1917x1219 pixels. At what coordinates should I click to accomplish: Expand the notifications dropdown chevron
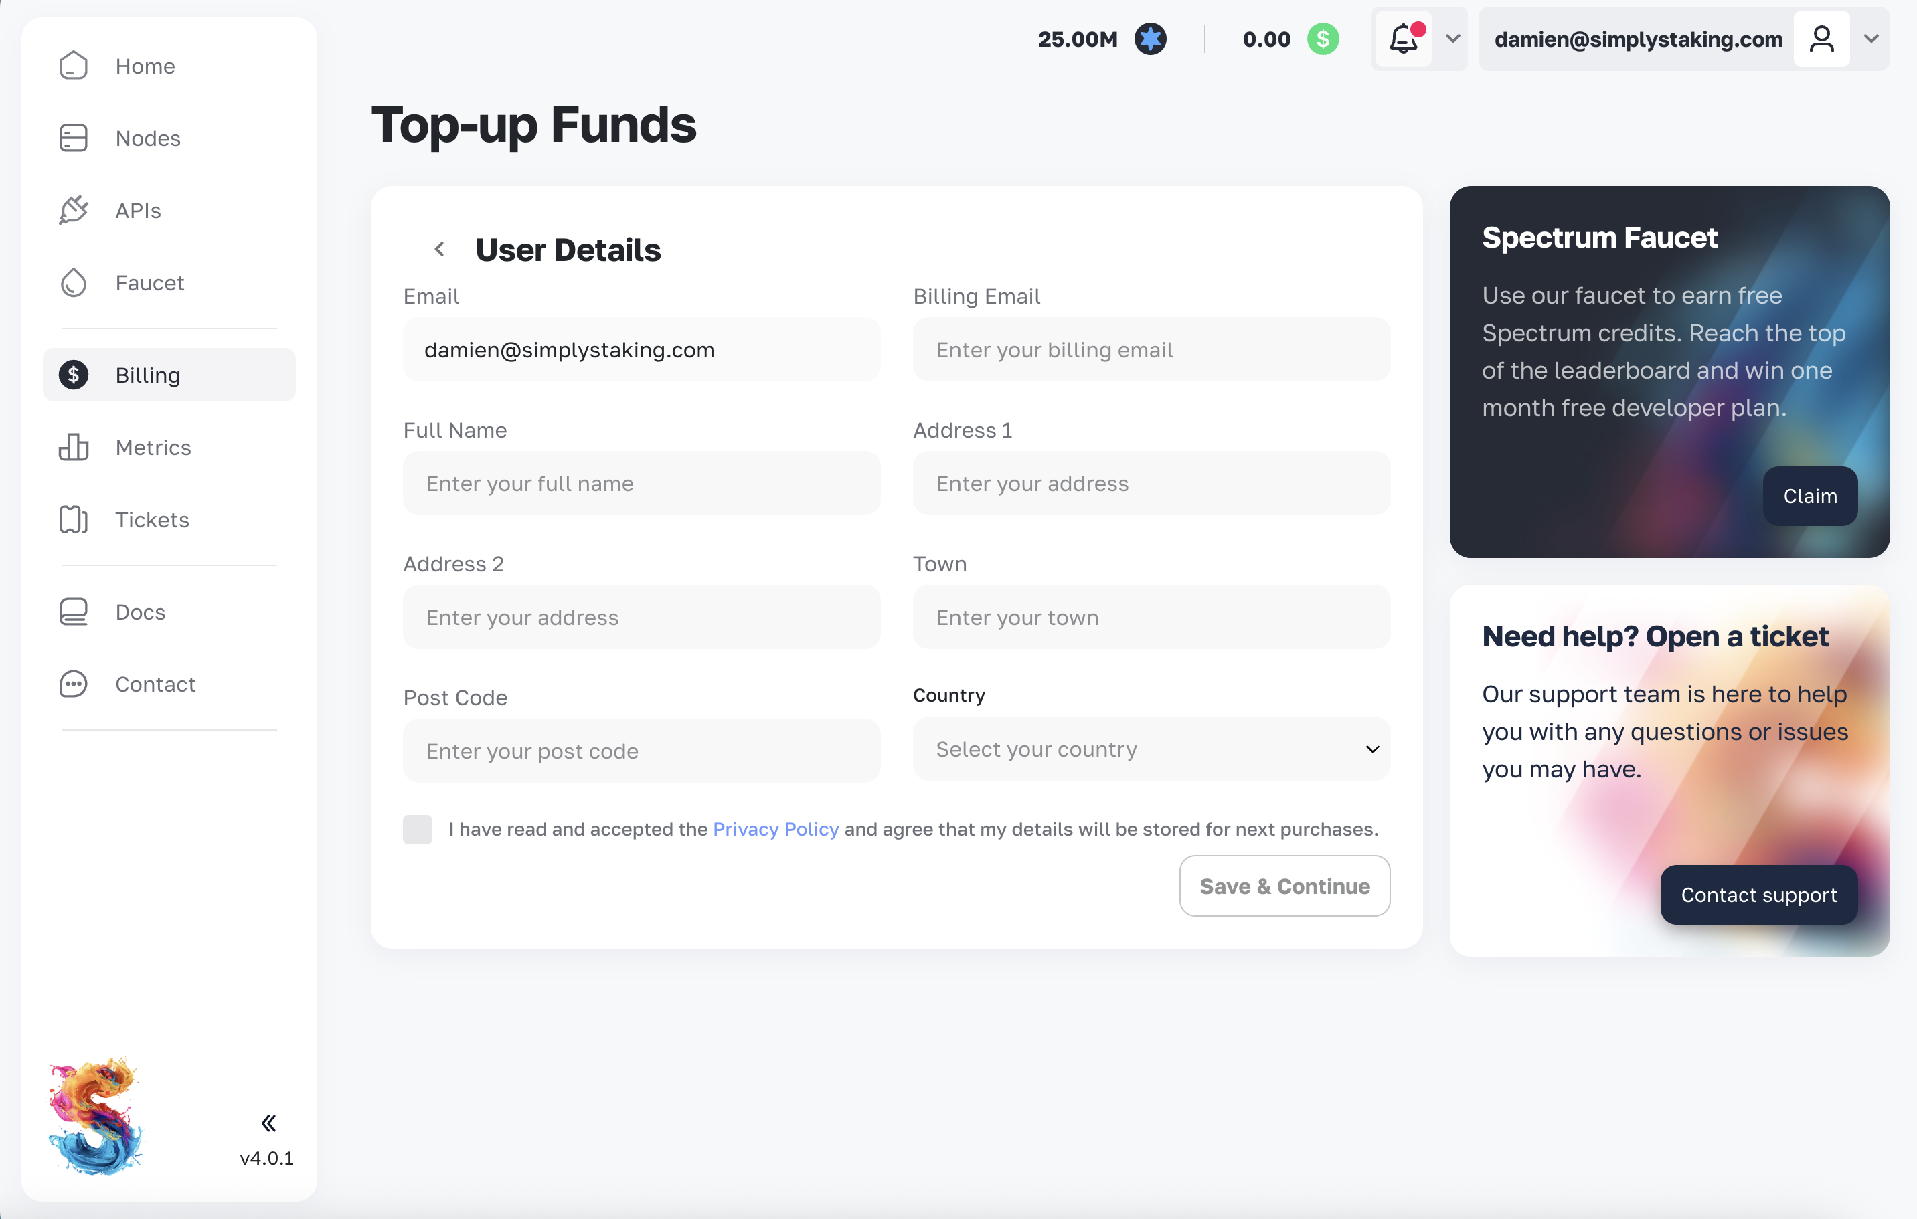tap(1452, 39)
